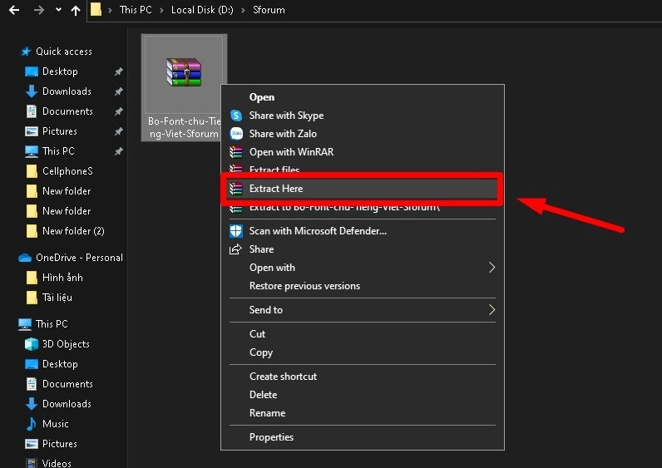Image resolution: width=662 pixels, height=468 pixels.
Task: Open Downloads under Quick access
Action: coord(67,91)
